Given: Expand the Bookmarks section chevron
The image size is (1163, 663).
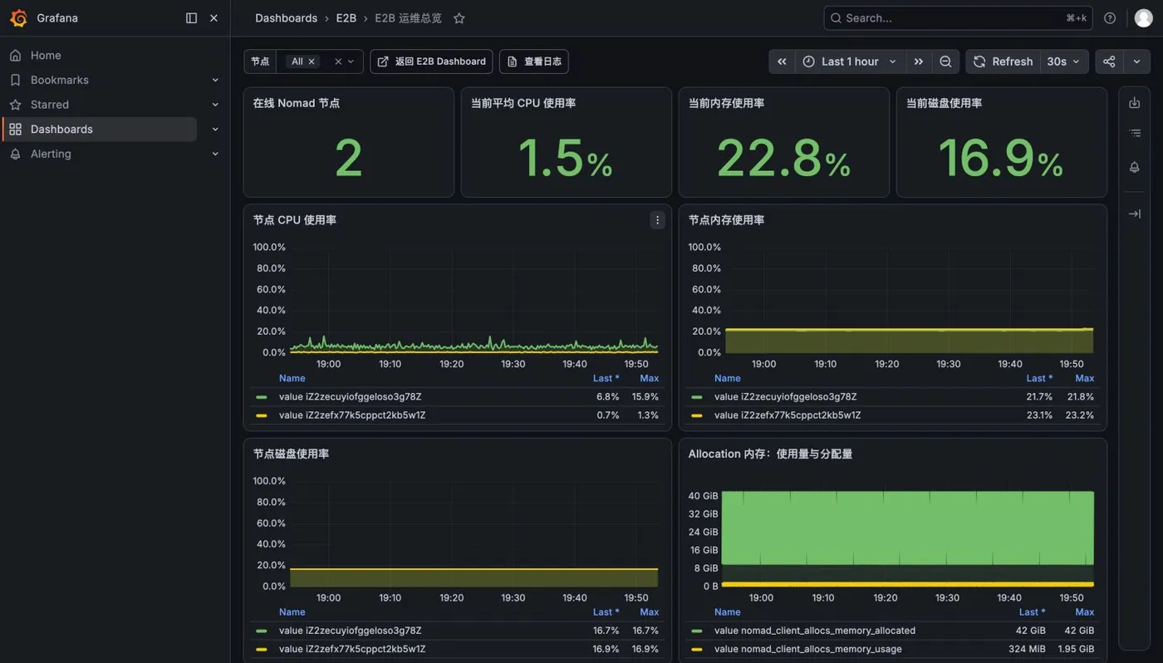Looking at the screenshot, I should coord(215,80).
